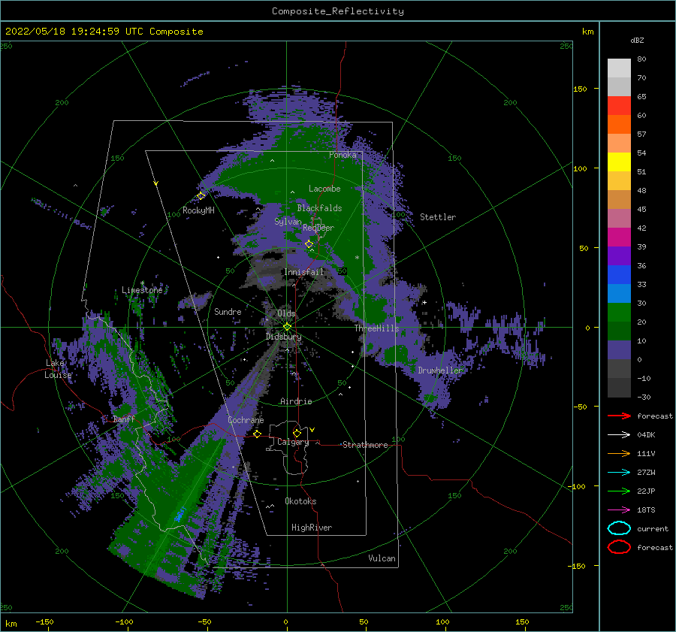Viewport: 676px width, 632px height.
Task: Click the white 04DK arrow in legend
Action: [619, 434]
